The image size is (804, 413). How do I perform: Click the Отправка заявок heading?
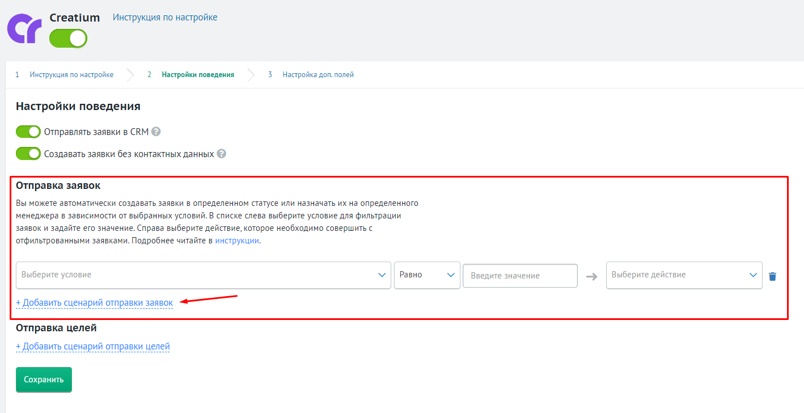[x=58, y=186]
